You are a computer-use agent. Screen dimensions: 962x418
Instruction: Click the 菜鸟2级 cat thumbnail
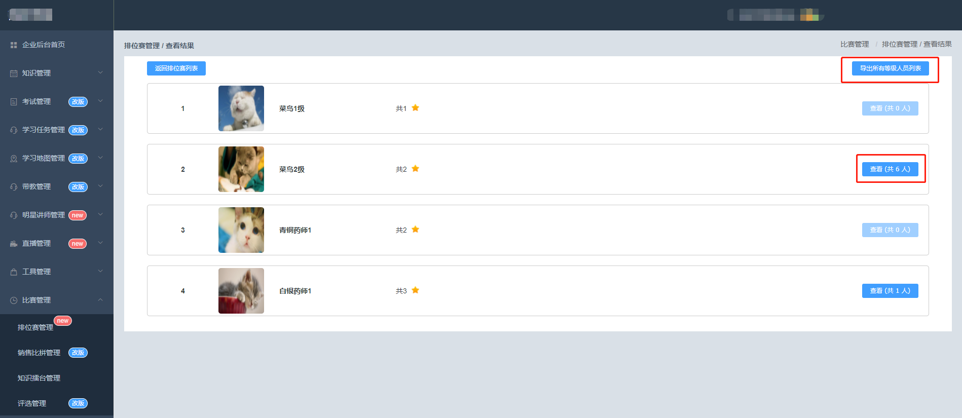click(241, 169)
